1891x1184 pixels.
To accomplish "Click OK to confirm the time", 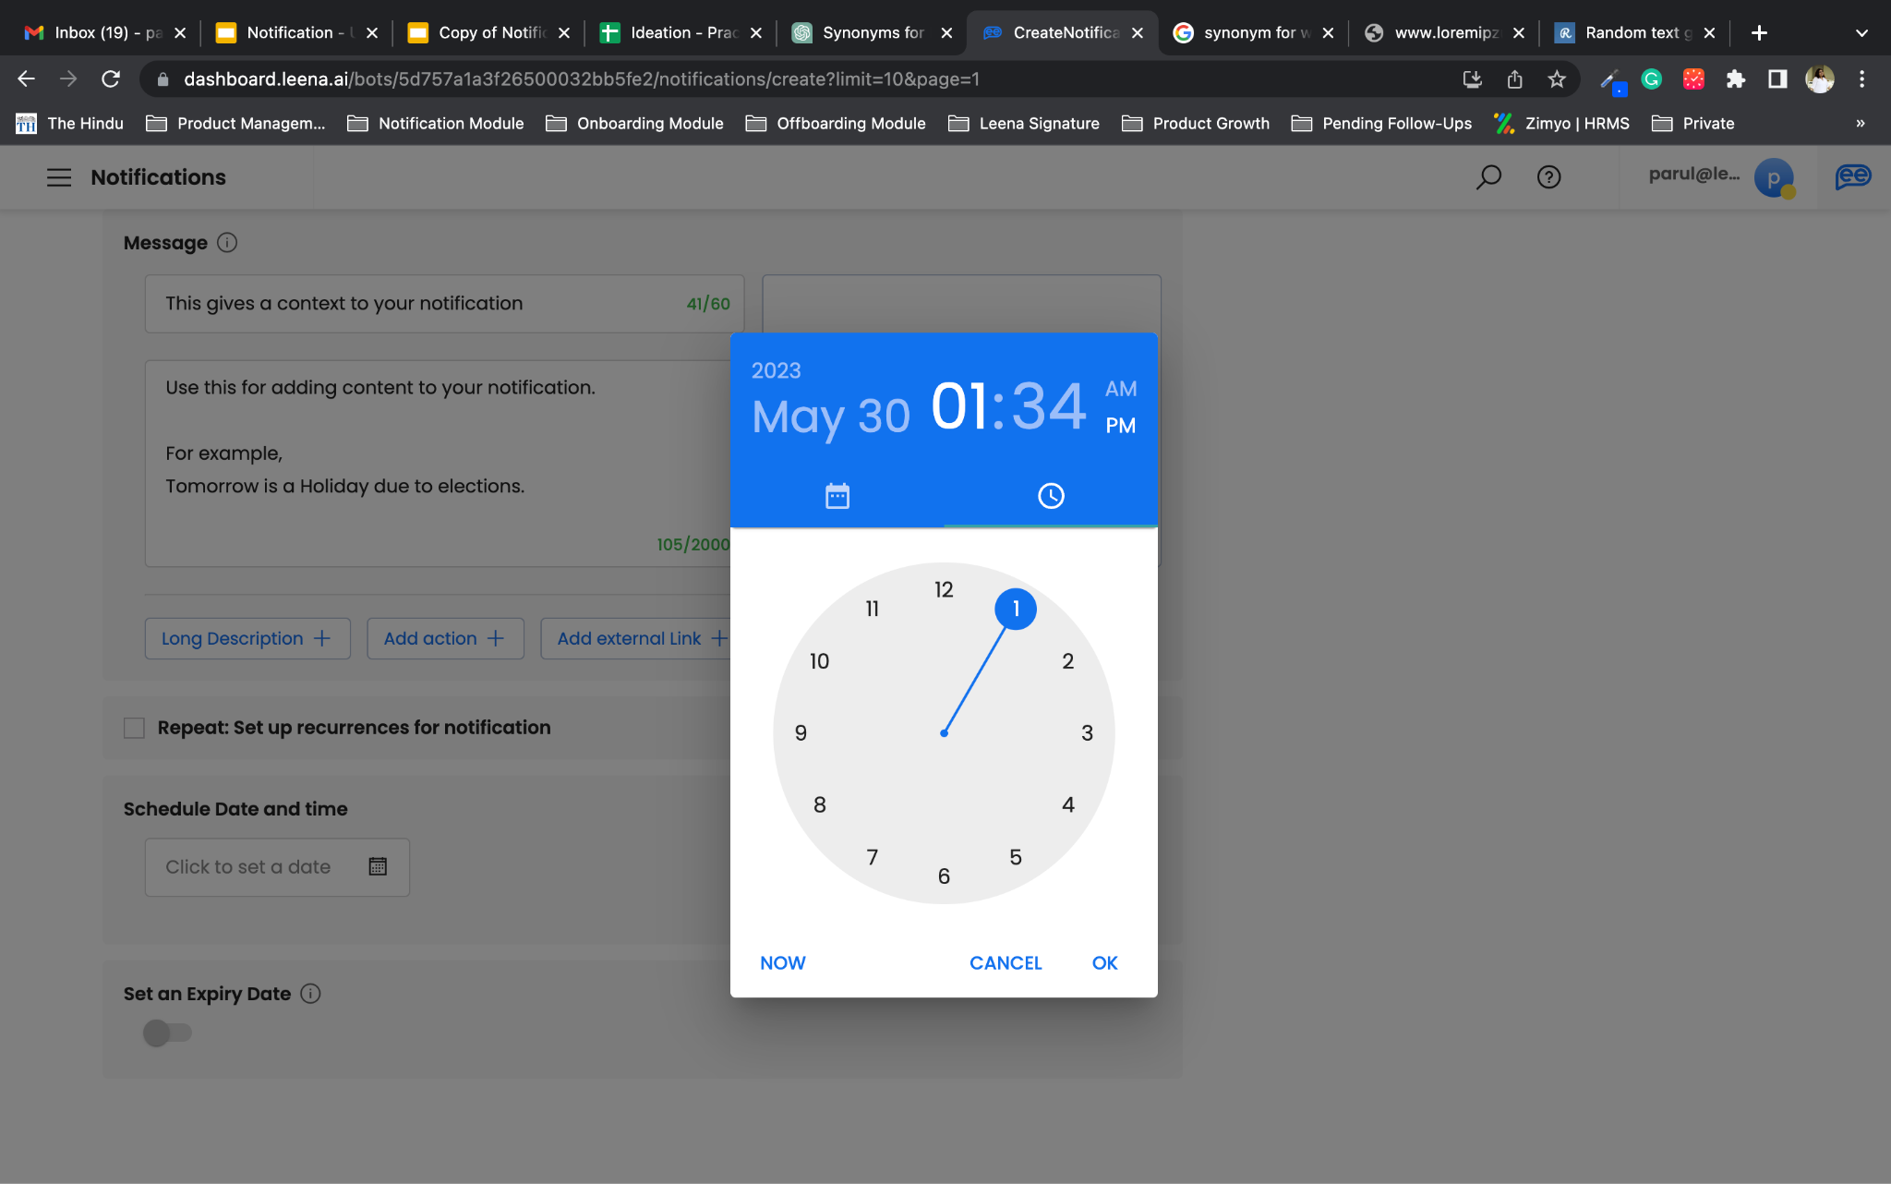I will tap(1104, 962).
